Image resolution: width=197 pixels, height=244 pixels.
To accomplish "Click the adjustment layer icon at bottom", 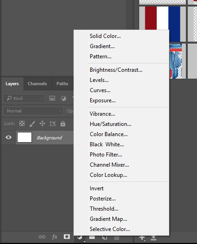I will (80, 238).
